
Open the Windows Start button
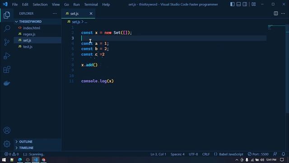click(4, 160)
